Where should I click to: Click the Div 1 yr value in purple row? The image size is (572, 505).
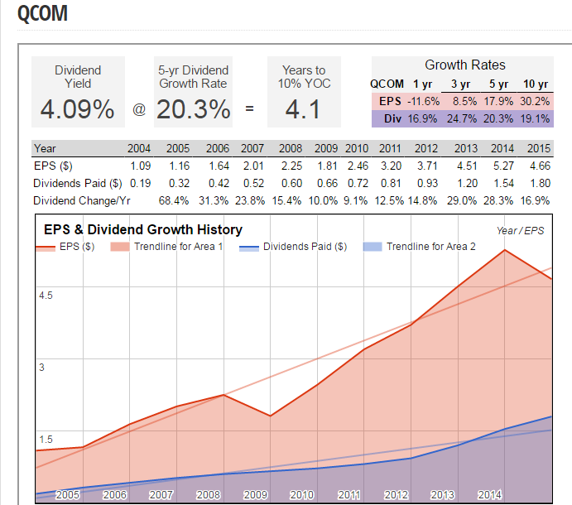tap(422, 118)
